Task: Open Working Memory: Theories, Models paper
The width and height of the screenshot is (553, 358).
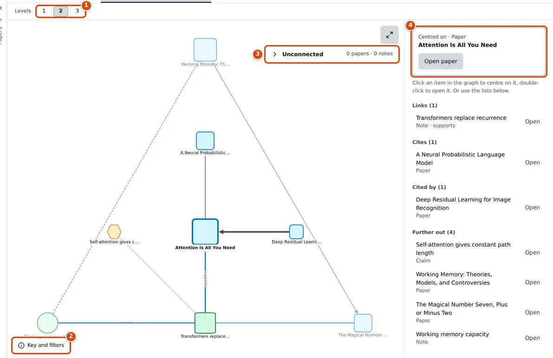Action: point(532,282)
